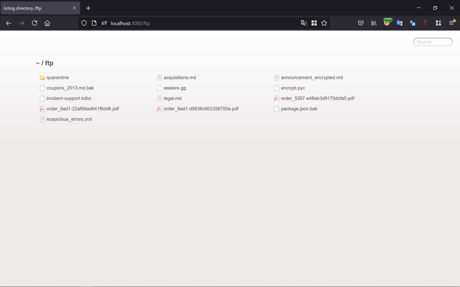Save page to Pocket
This screenshot has width=460, height=287.
361,23
